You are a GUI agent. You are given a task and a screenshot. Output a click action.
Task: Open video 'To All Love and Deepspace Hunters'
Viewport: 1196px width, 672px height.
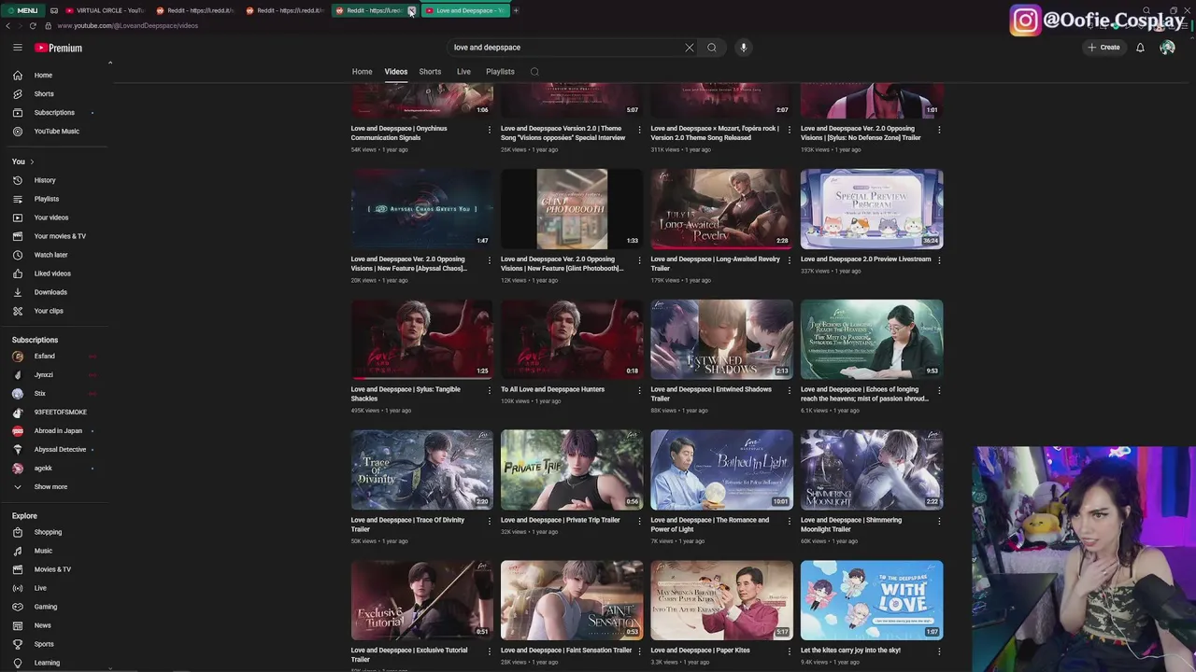[552, 389]
